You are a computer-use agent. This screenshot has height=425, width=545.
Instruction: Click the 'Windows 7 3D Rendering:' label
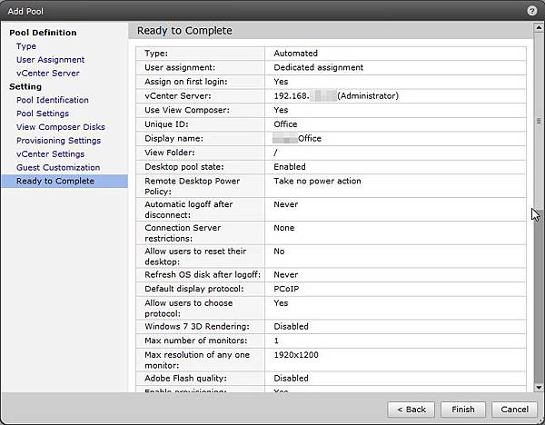[x=197, y=327]
